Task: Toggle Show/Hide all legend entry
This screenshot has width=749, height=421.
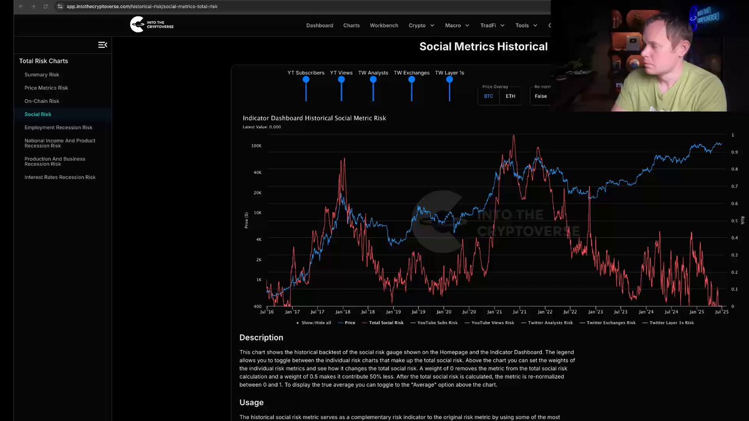Action: (x=314, y=323)
